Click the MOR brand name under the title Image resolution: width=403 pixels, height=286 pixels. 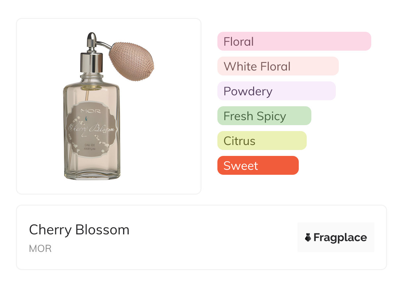(x=40, y=249)
